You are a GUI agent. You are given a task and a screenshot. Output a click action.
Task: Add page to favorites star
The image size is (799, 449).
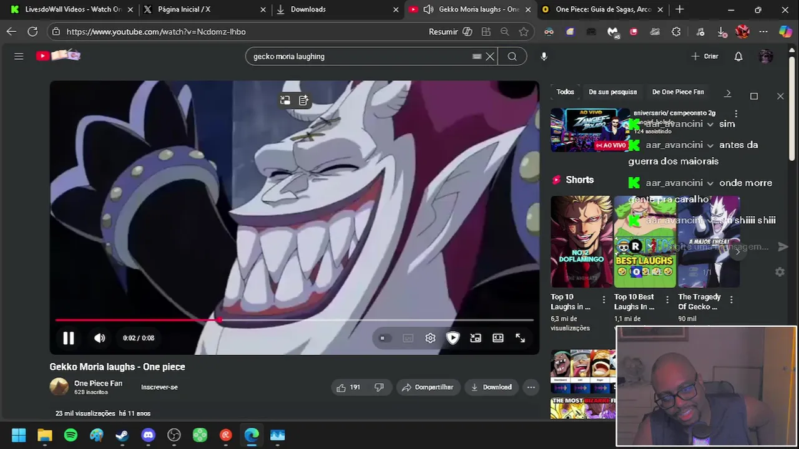pos(524,32)
